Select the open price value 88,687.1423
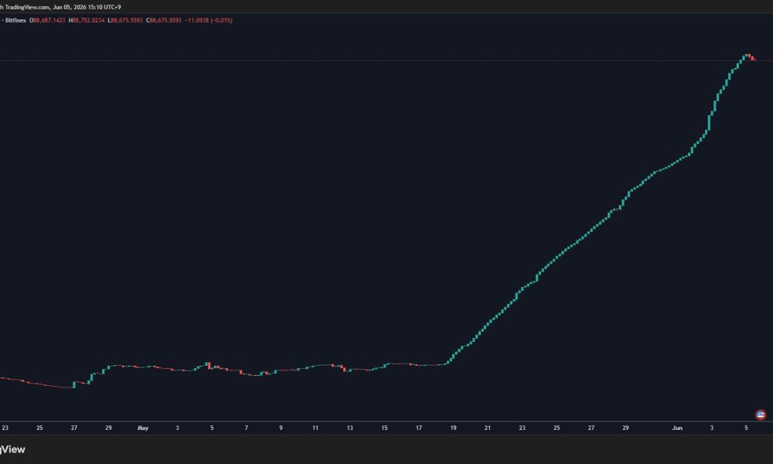The width and height of the screenshot is (773, 464). coord(49,20)
